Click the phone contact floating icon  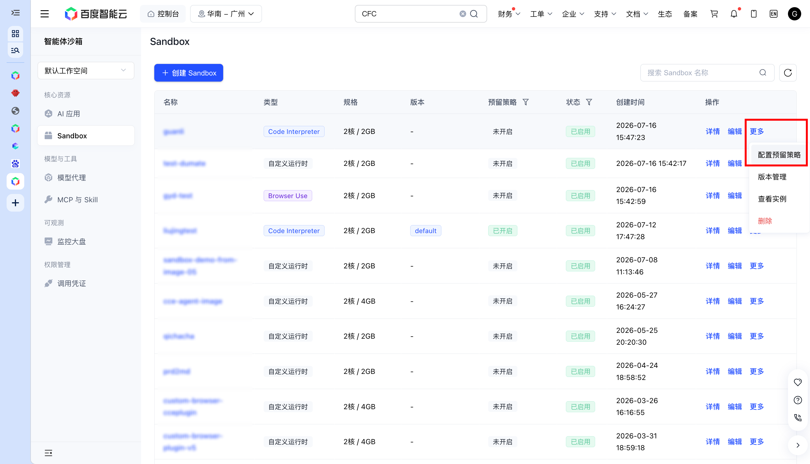798,417
